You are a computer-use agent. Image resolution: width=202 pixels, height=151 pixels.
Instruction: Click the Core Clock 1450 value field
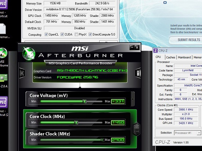click(x=118, y=122)
